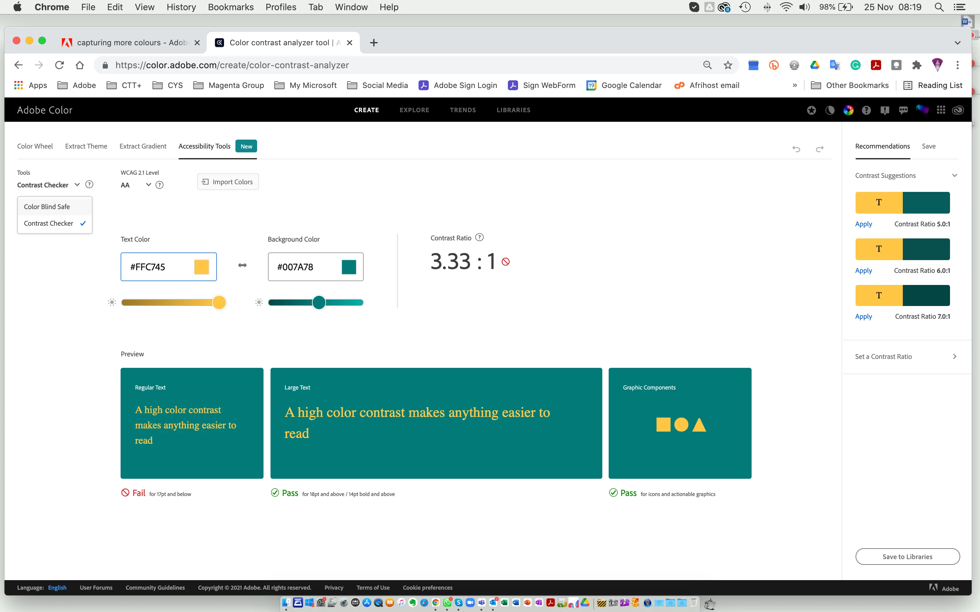980x612 pixels.
Task: Open the Contrast Ratio help icon
Action: pos(479,237)
